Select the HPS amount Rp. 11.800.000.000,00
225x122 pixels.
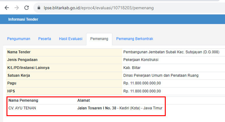(x=142, y=91)
